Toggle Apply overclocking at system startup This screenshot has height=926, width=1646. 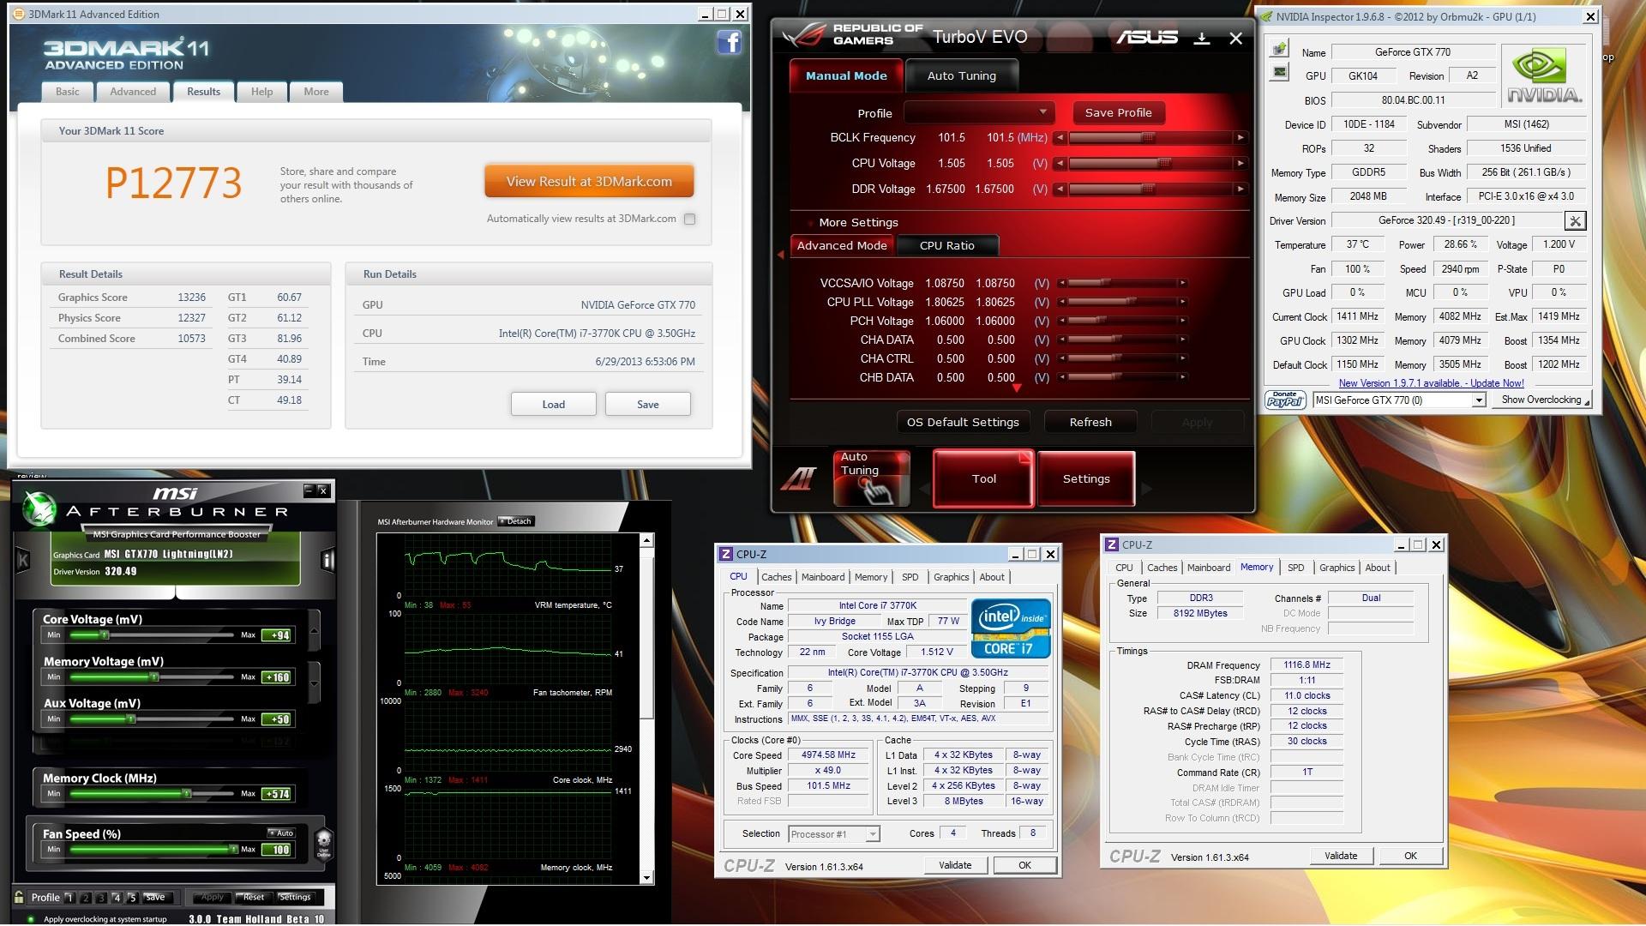tap(31, 918)
